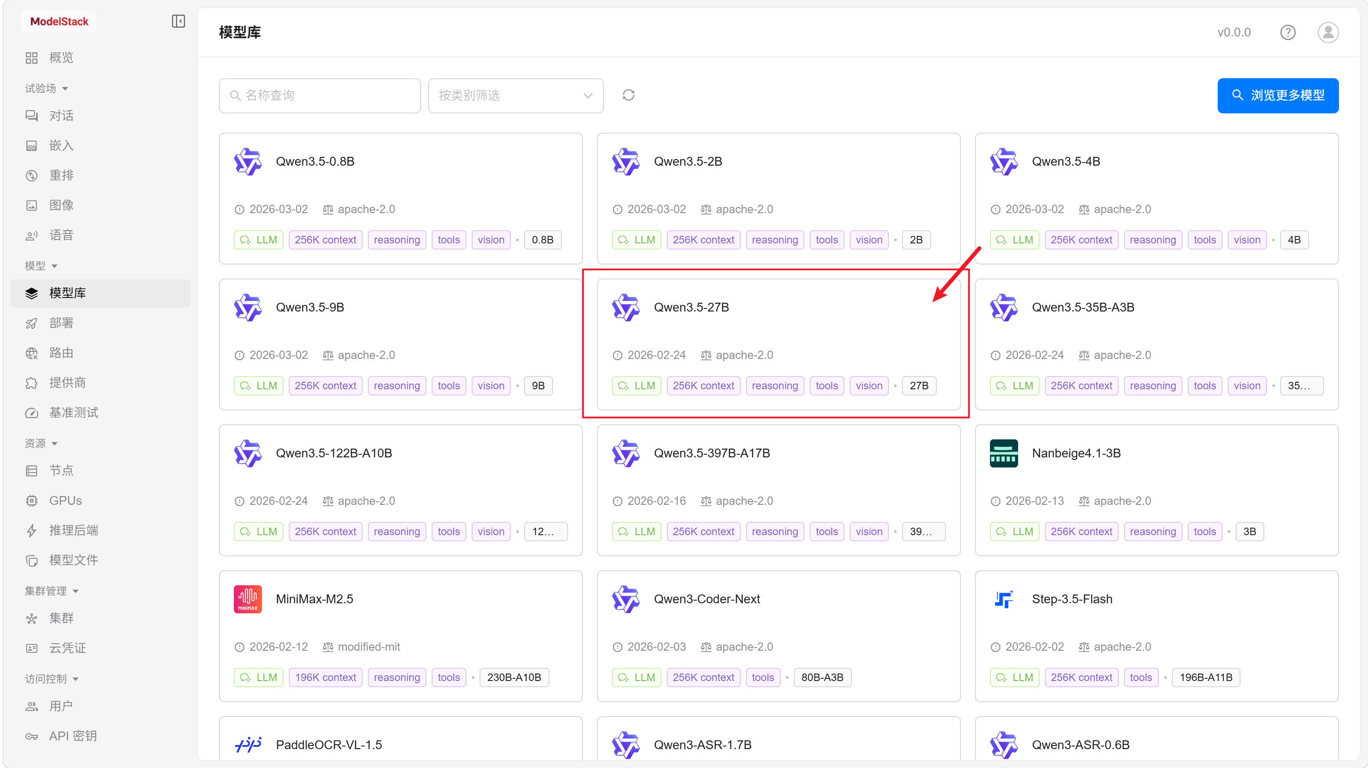Click the v0.0.0 version label
Image resolution: width=1368 pixels, height=768 pixels.
pyautogui.click(x=1233, y=33)
